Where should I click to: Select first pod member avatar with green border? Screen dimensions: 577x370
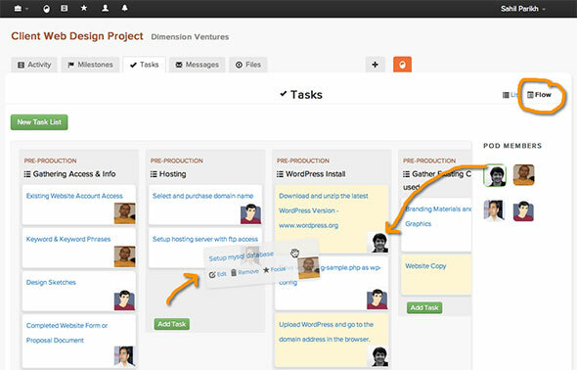[x=495, y=175]
